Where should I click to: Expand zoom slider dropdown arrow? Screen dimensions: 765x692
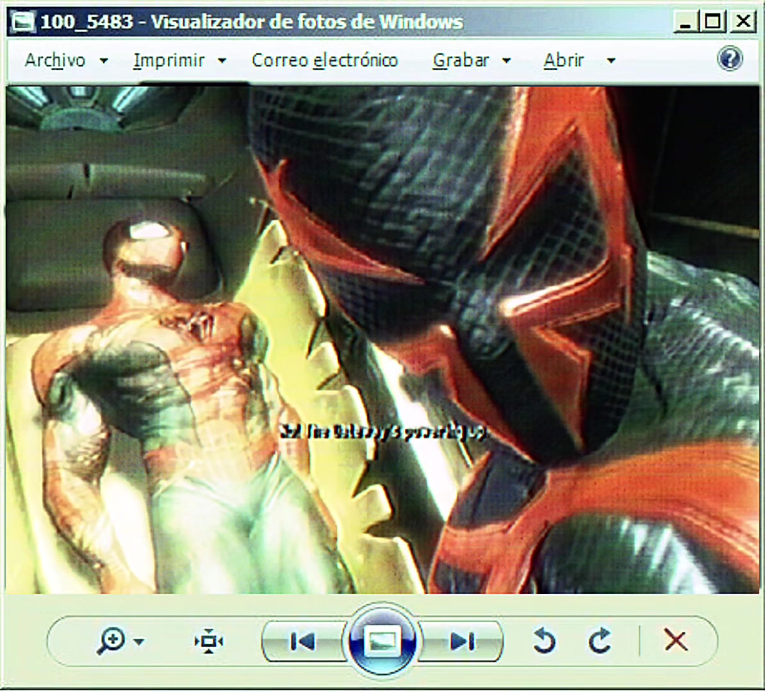click(139, 642)
